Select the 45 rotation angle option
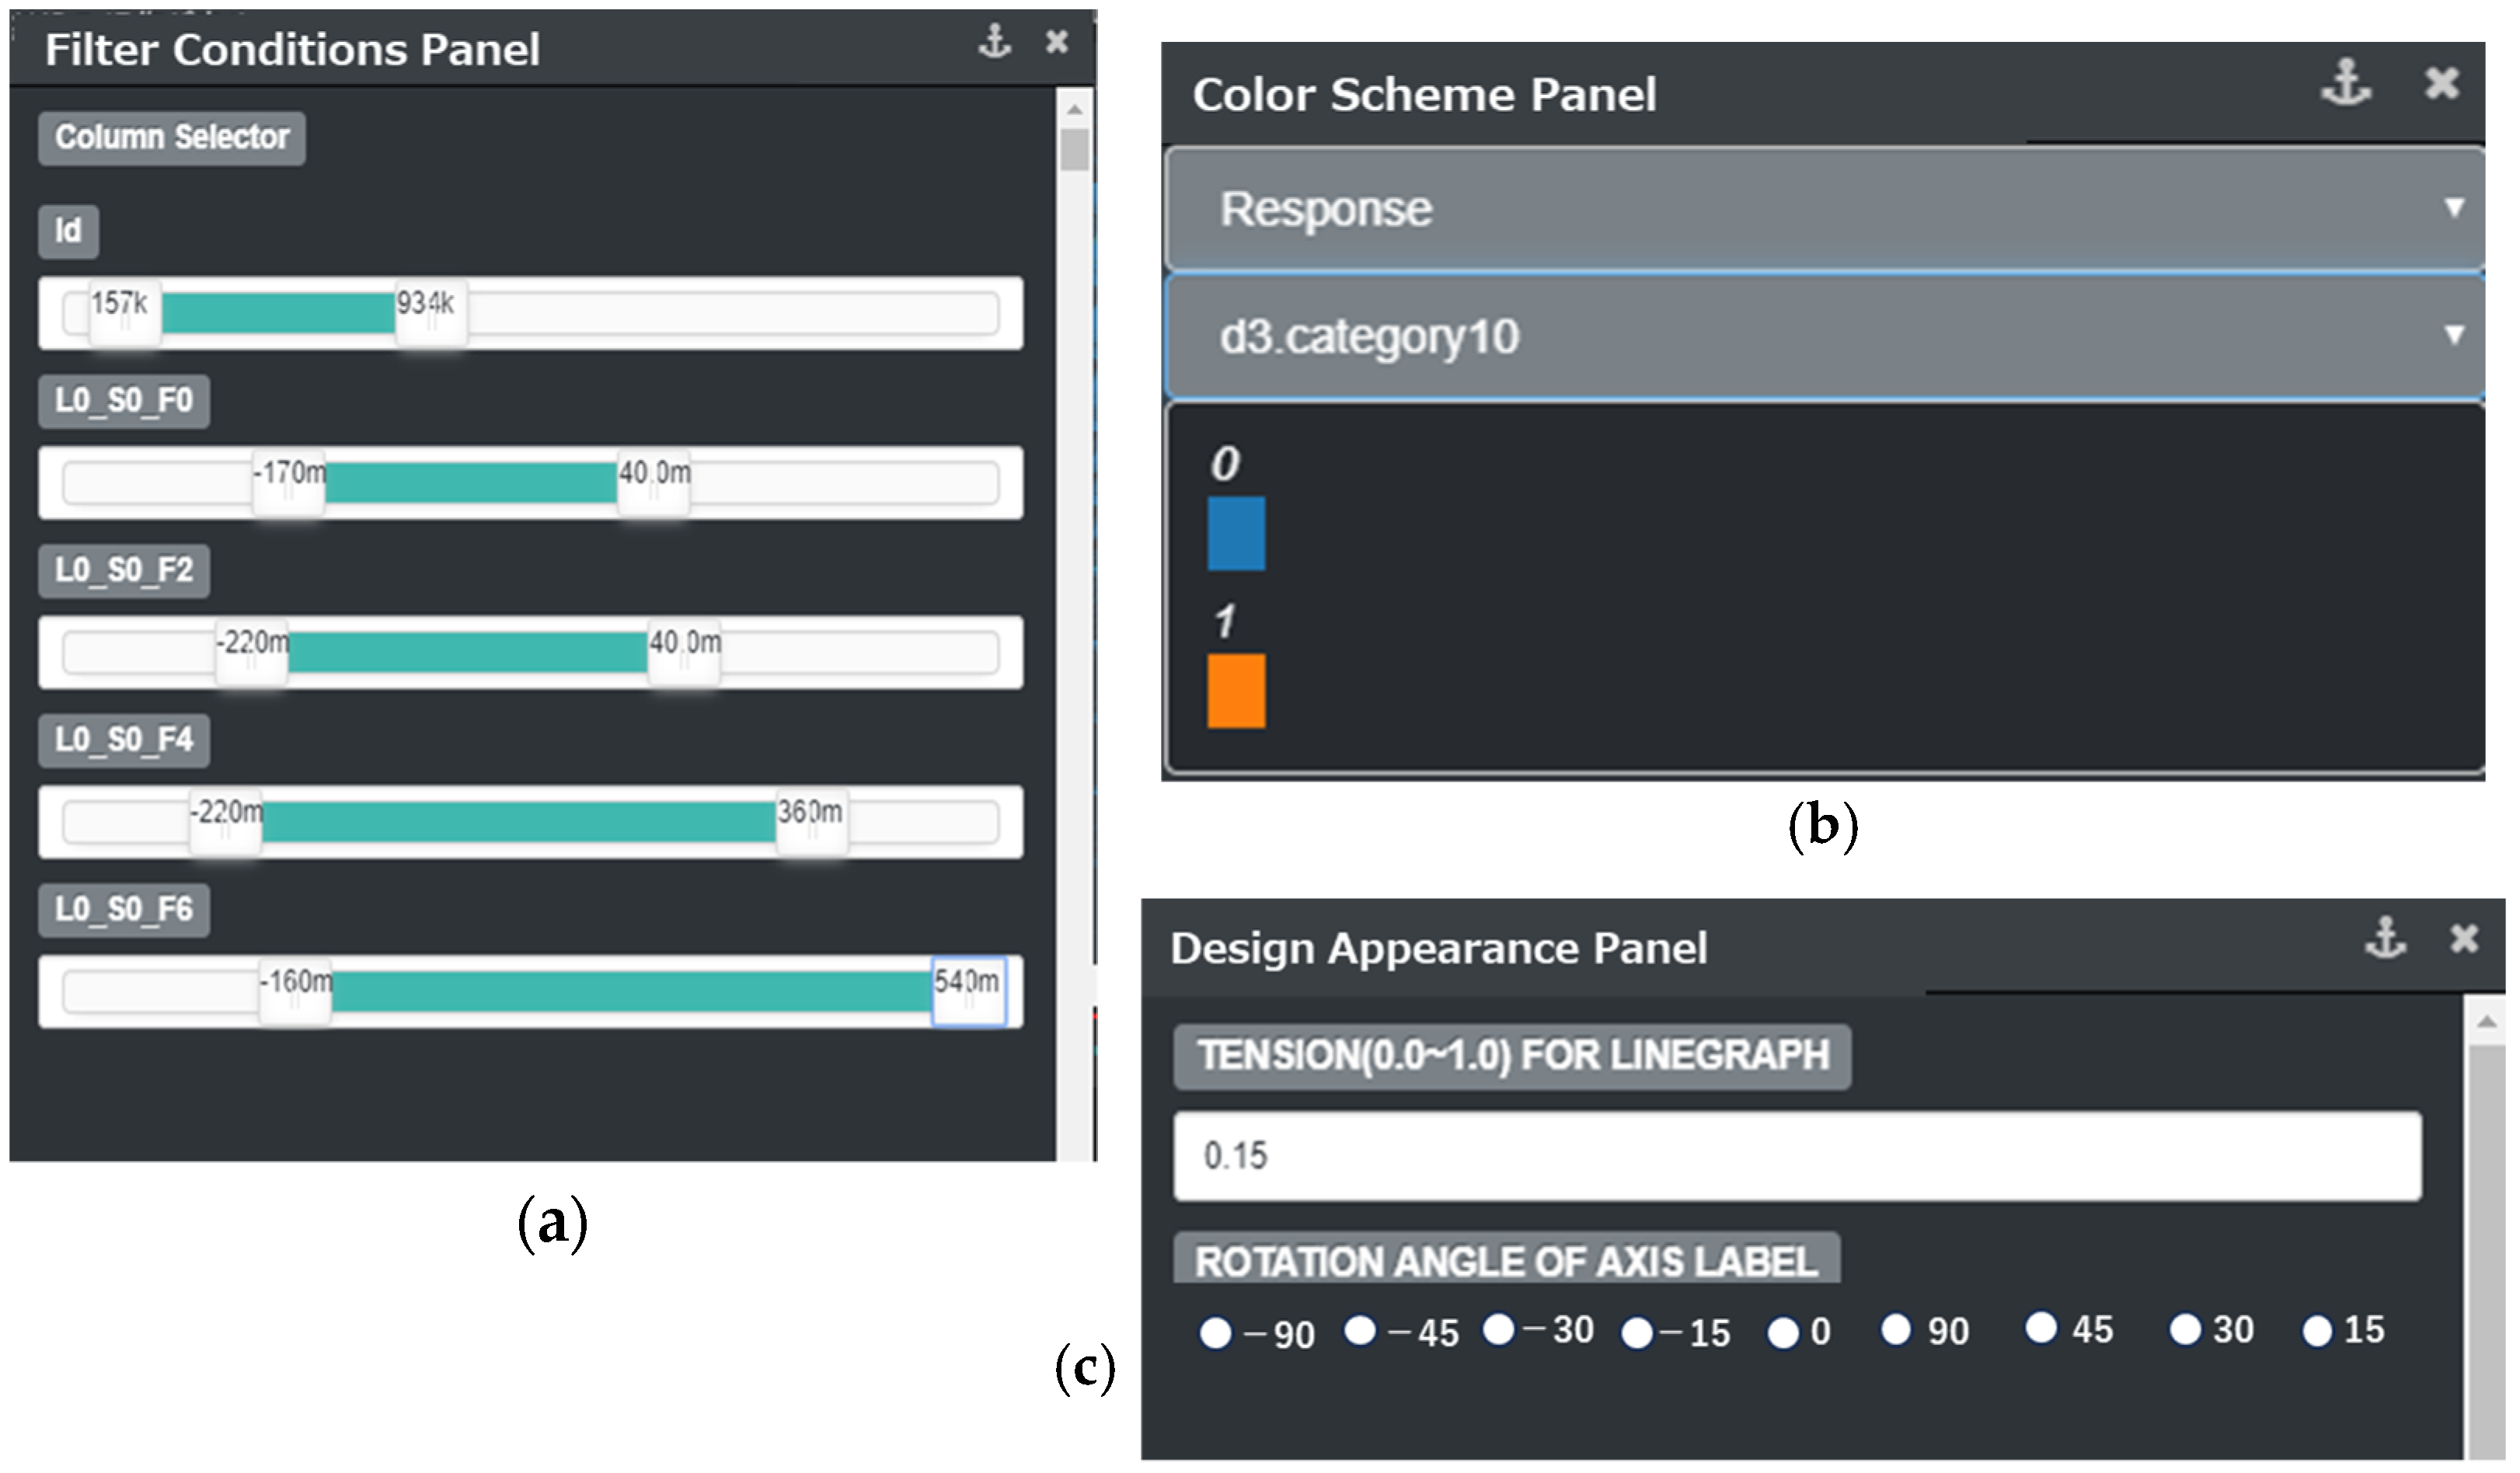Image resolution: width=2520 pixels, height=1473 pixels. coord(2041,1328)
